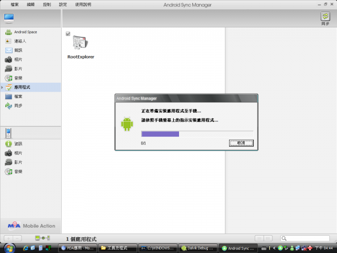Open the 檔案 menu in the menu bar
This screenshot has height=253, width=337.
tap(15, 5)
